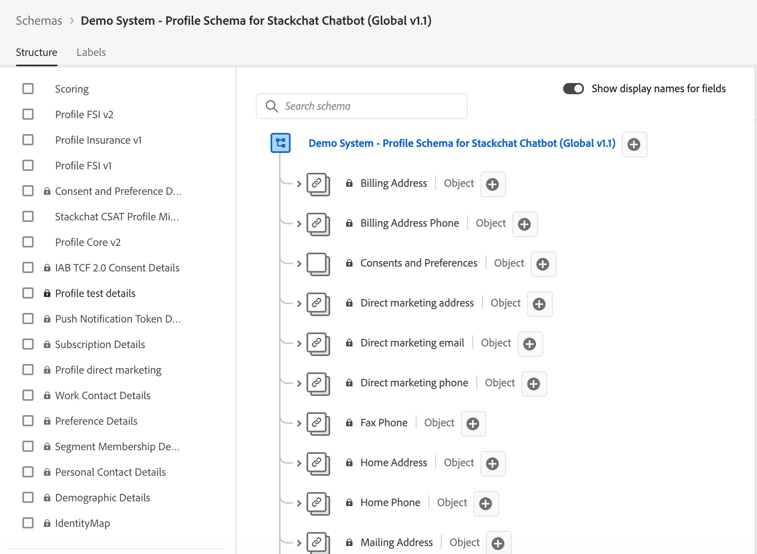The height and width of the screenshot is (554, 757).
Task: Expand the Home Address node
Action: (299, 463)
